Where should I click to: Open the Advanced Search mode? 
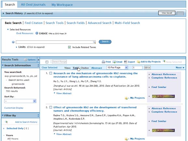pyautogui.click(x=100, y=23)
